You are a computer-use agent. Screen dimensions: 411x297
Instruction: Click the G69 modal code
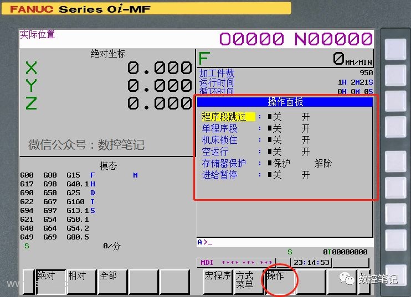[x=50, y=237]
